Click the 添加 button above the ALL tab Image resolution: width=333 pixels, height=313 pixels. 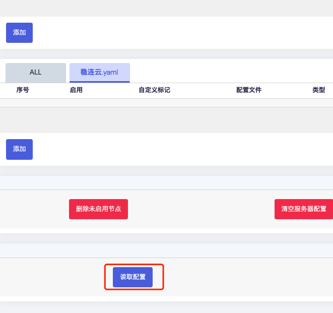point(19,33)
